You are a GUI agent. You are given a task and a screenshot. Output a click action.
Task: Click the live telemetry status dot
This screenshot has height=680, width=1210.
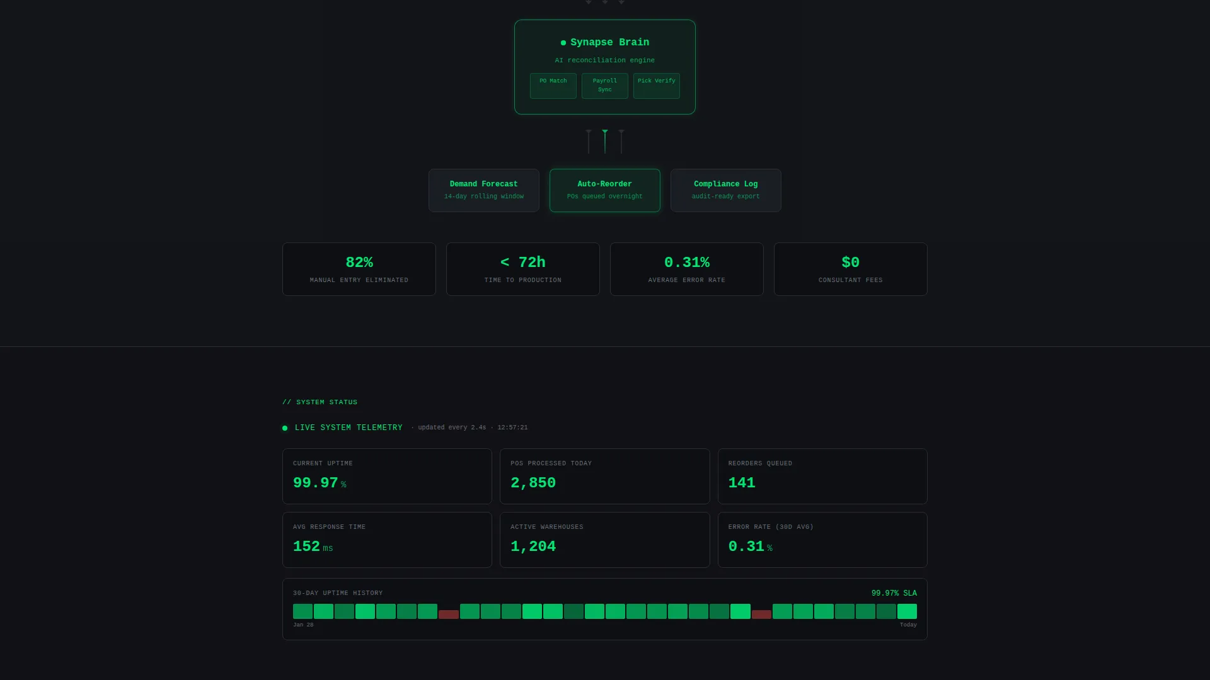coord(285,428)
